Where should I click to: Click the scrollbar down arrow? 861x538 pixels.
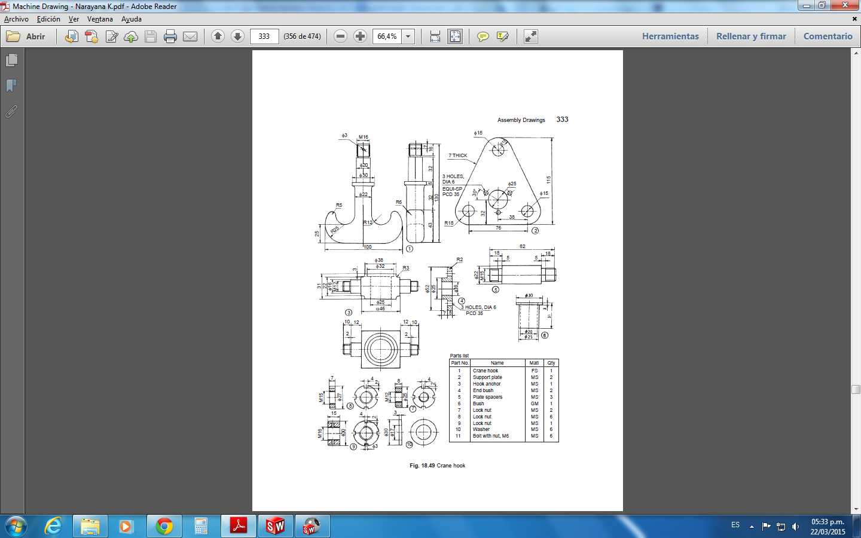tap(856, 509)
